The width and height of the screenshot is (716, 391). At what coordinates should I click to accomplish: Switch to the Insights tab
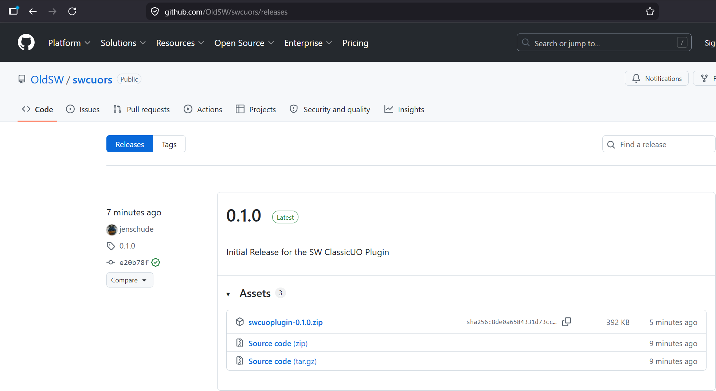pos(404,109)
